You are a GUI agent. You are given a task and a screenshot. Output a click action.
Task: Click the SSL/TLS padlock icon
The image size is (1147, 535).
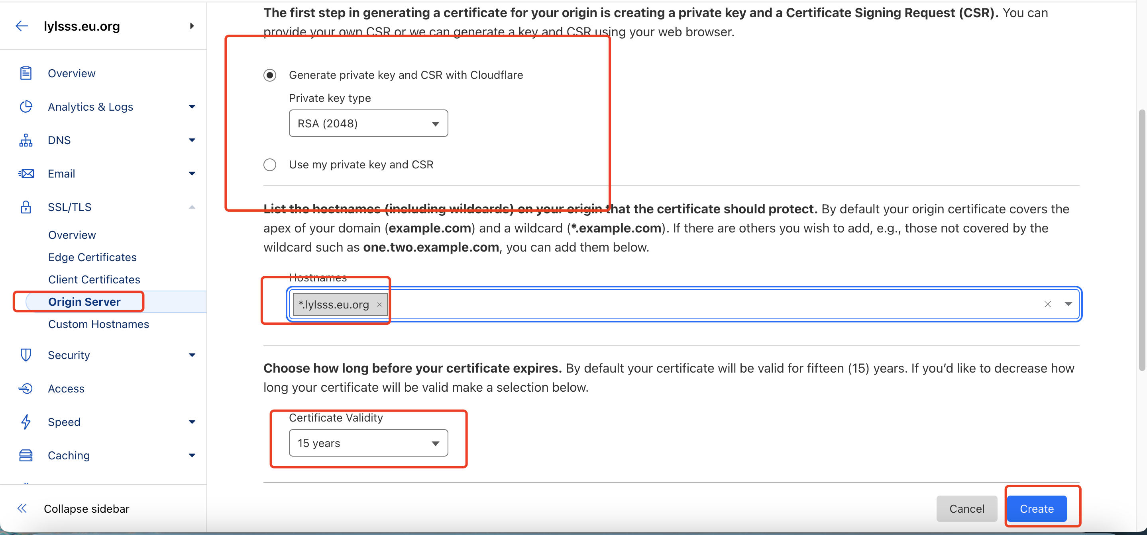click(x=26, y=207)
